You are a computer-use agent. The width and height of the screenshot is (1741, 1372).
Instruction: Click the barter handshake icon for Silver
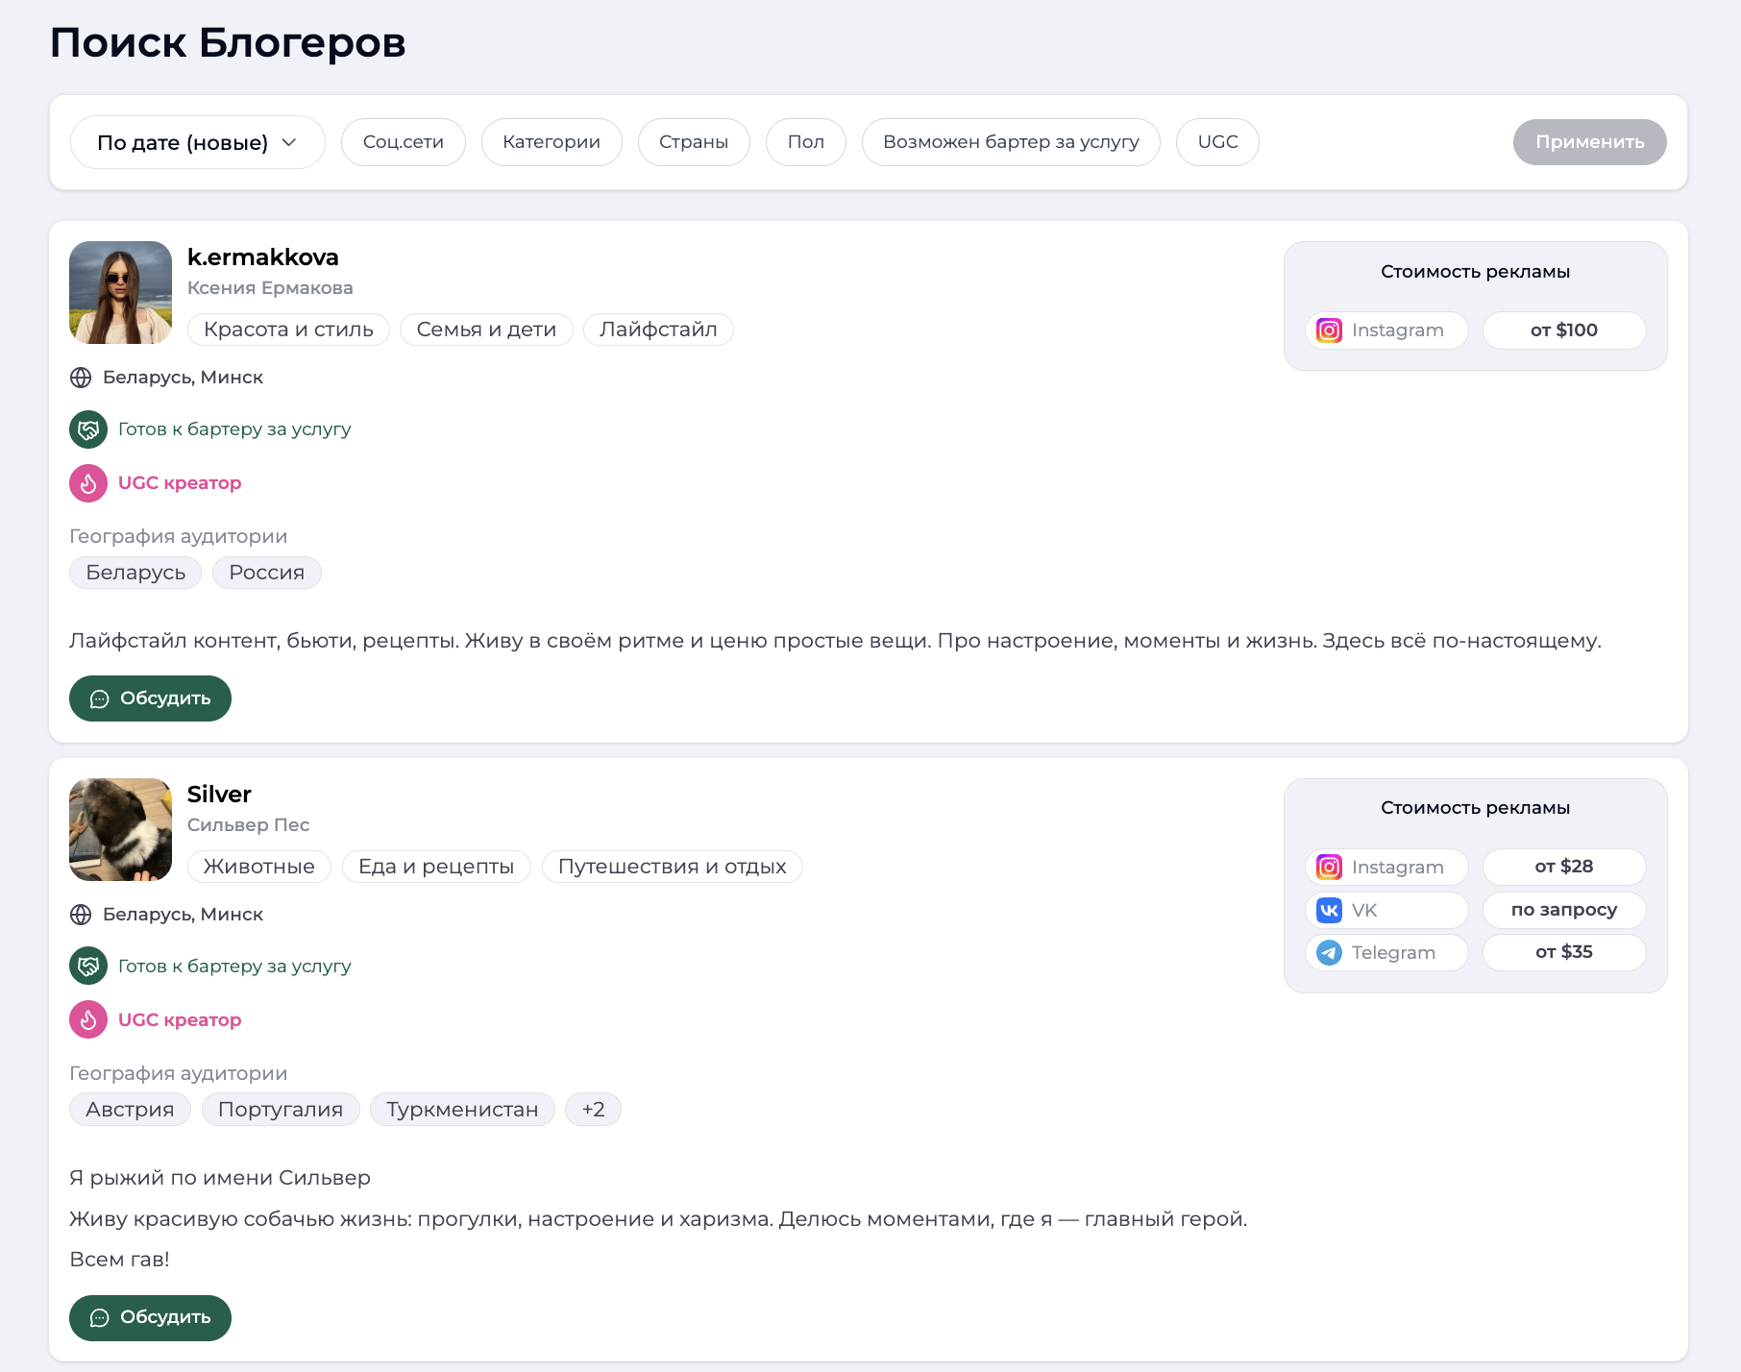click(x=88, y=966)
